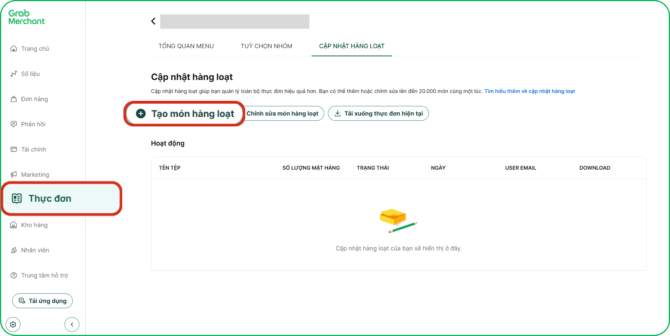Image resolution: width=670 pixels, height=336 pixels.
Task: Collapse the sidebar with chevron button
Action: [72, 325]
